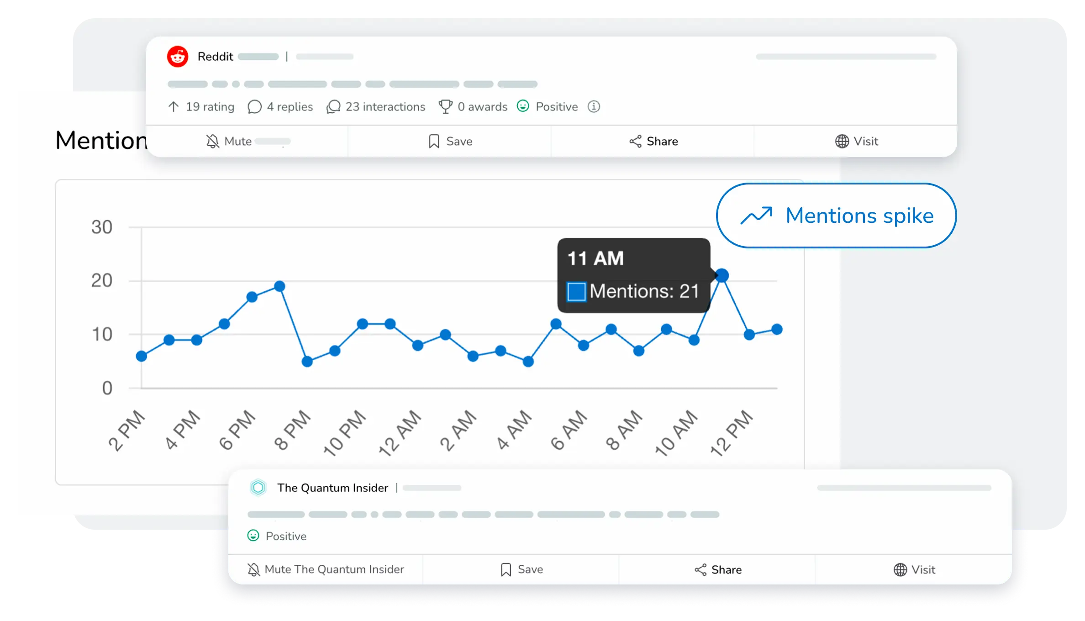Screen dimensions: 1085x621
Task: Visit The Quantum Insider article
Action: click(x=914, y=570)
